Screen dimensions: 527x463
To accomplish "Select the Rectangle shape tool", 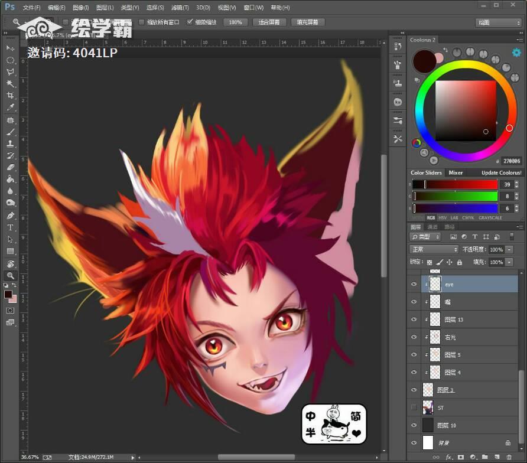I will 10,251.
